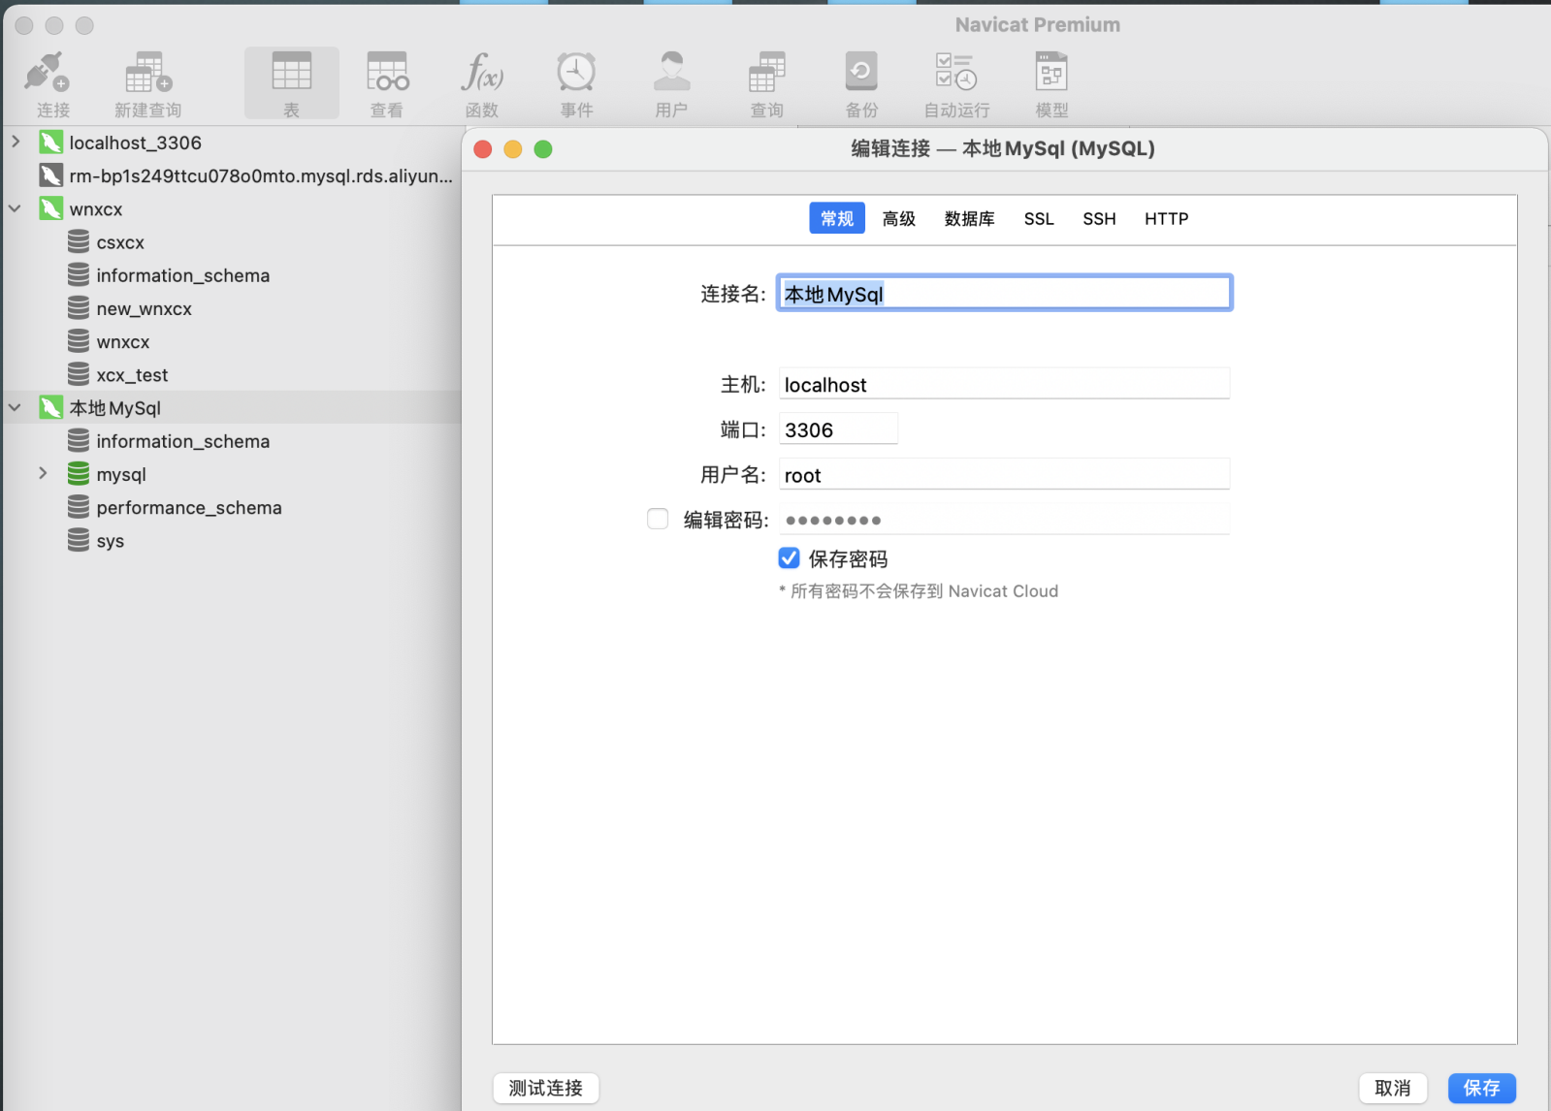Click the User toolbar icon

671,73
